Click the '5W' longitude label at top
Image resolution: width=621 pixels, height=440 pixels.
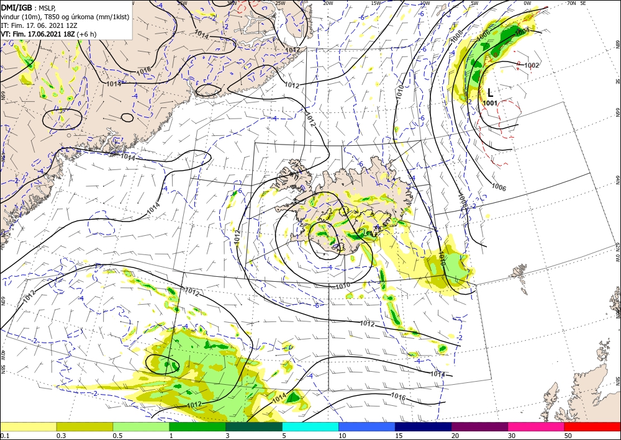[x=474, y=3]
